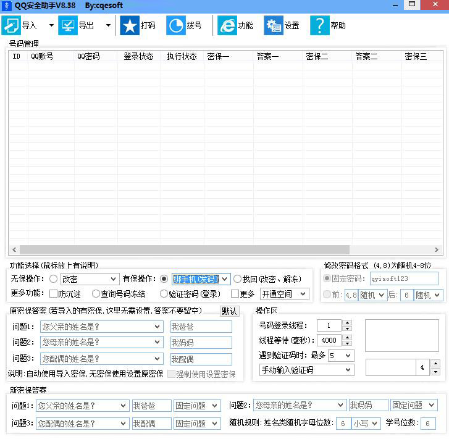Select the 找回(改密、解冻) radio button
The height and width of the screenshot is (439, 449).
tap(237, 279)
